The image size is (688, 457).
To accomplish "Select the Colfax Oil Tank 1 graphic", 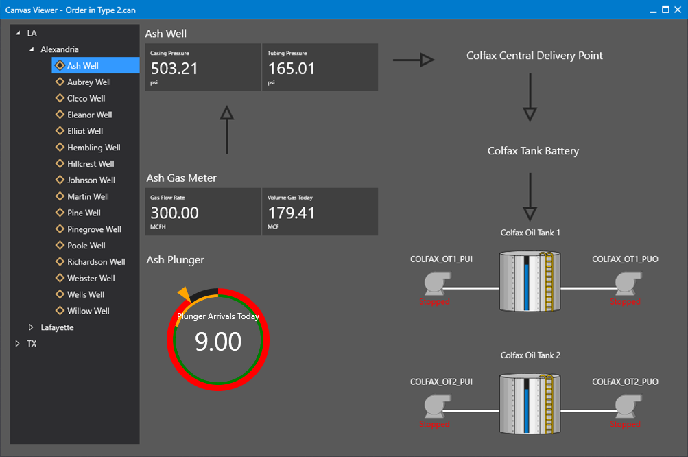I will tap(530, 281).
